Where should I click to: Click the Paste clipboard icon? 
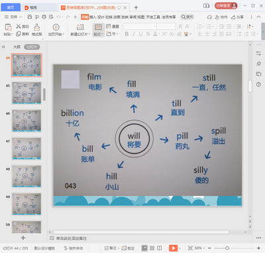coord(8,27)
